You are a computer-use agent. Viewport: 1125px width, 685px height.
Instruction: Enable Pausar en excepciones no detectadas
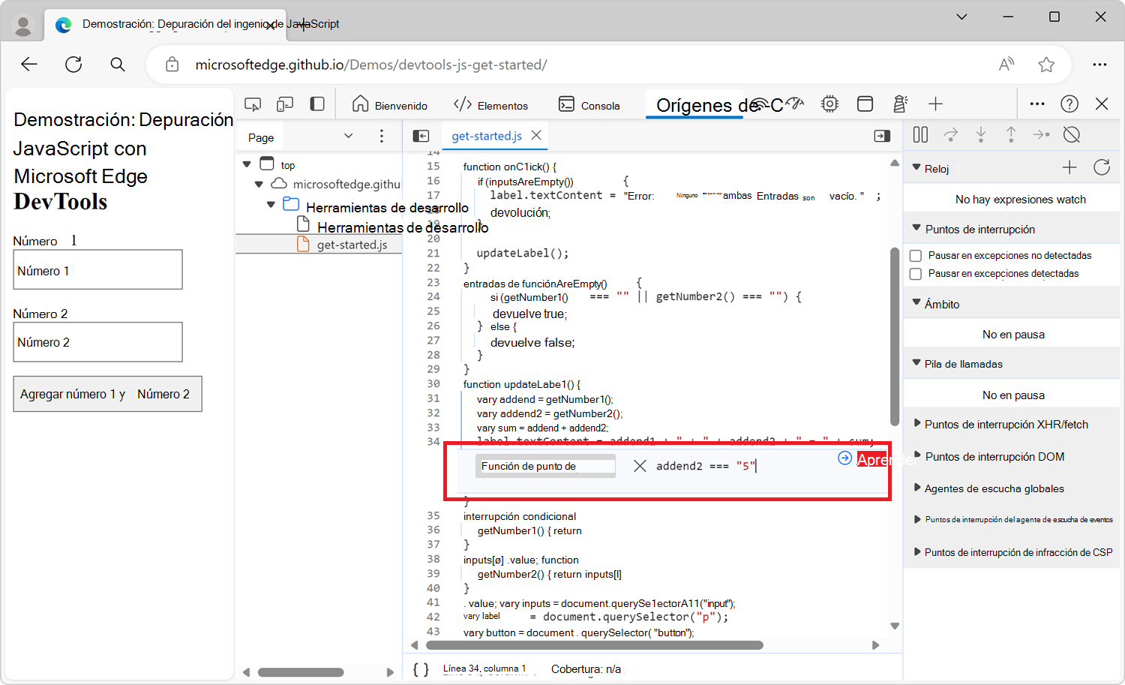tap(915, 255)
